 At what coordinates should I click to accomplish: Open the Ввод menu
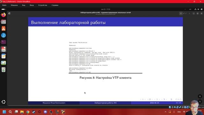[32, 5]
